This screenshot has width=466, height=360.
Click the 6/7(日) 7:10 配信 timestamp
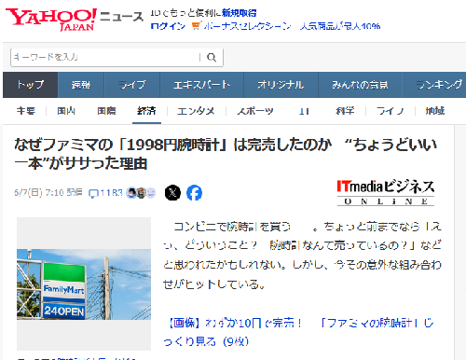tap(48, 193)
